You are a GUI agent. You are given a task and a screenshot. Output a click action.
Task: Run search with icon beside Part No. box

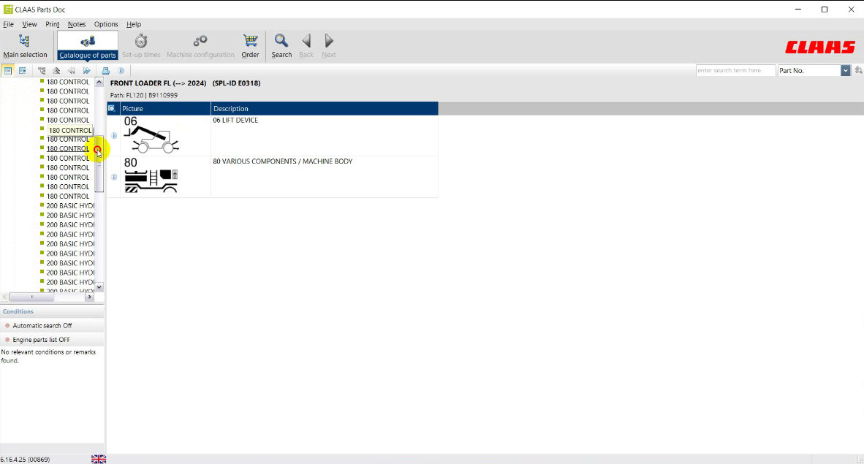[x=858, y=71]
